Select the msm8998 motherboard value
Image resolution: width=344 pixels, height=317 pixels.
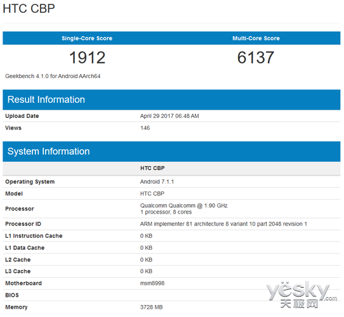tap(152, 283)
